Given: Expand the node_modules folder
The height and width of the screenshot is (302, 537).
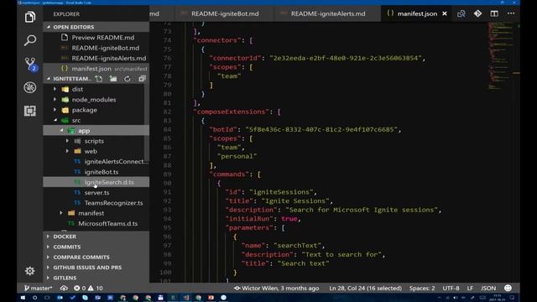Looking at the screenshot, I should [x=94, y=100].
